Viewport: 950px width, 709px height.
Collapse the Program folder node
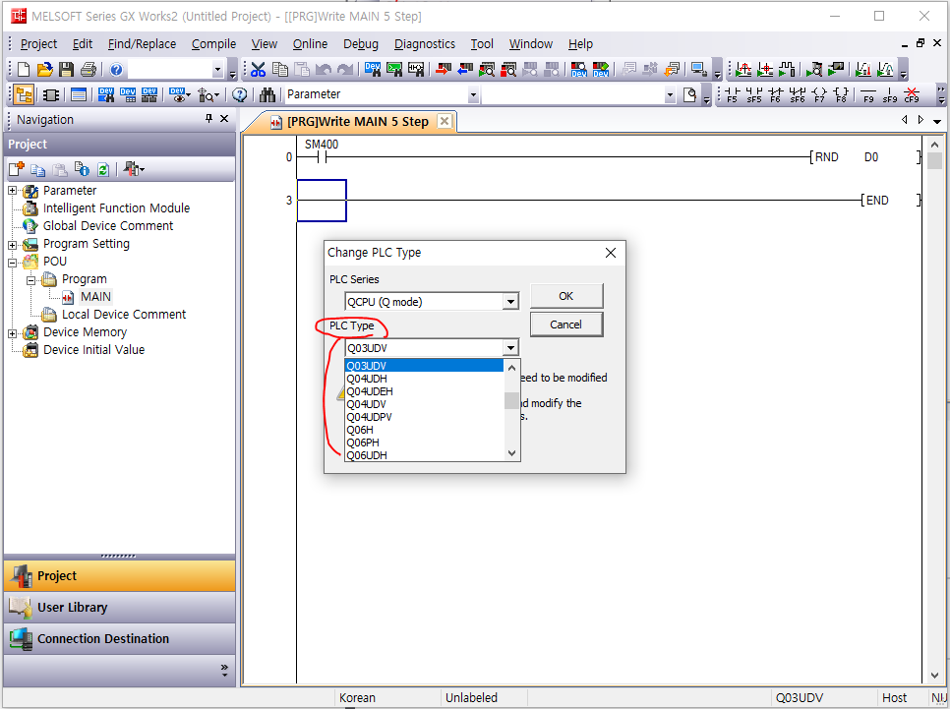pyautogui.click(x=30, y=280)
